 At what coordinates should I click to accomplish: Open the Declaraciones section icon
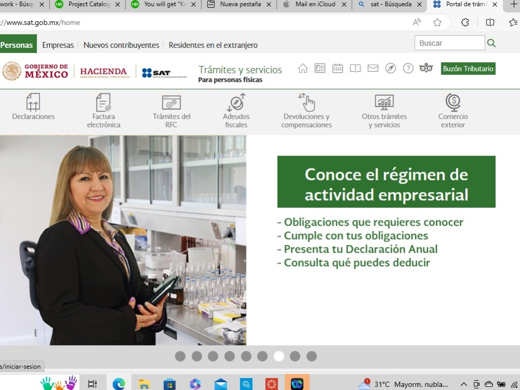[33, 102]
